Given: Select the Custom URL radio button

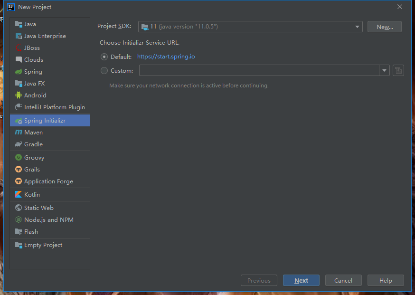Looking at the screenshot, I should pyautogui.click(x=104, y=70).
